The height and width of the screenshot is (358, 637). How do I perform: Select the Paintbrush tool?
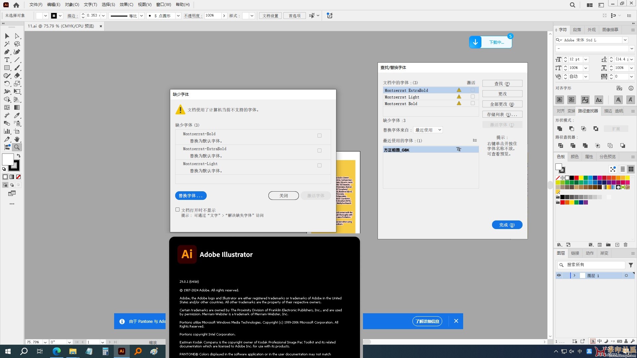[17, 68]
